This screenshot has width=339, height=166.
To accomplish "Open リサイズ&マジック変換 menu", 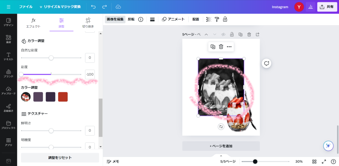I will point(60,7).
